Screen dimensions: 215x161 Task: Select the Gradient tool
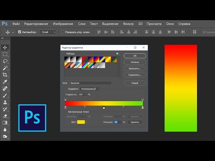click(x=5, y=123)
